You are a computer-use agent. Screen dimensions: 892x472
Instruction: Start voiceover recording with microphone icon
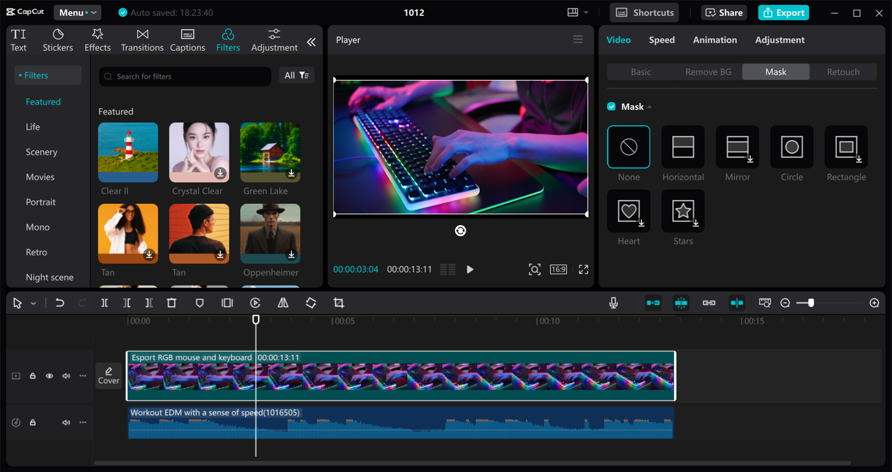[613, 303]
